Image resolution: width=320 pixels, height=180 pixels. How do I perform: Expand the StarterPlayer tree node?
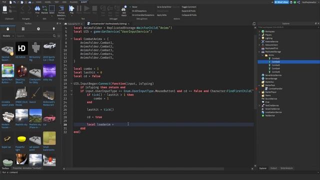[259, 92]
